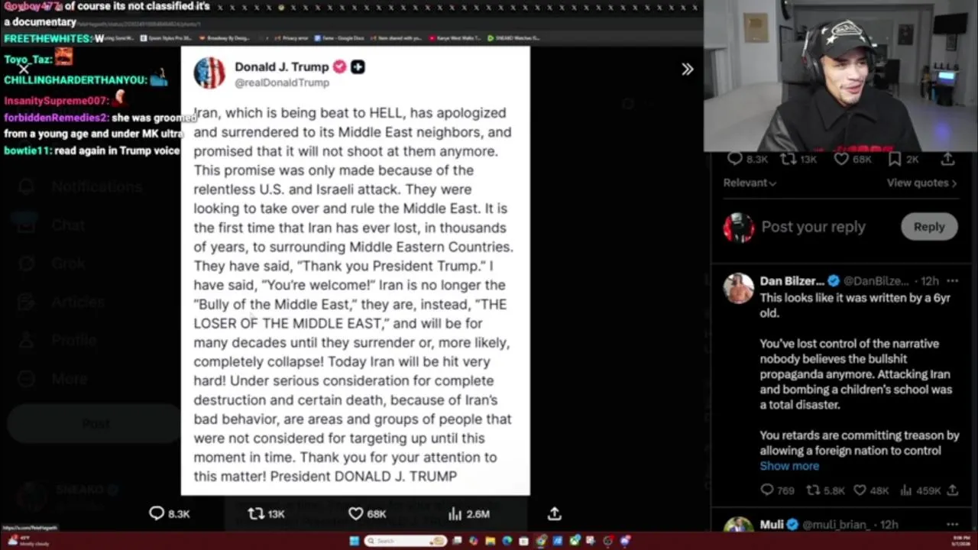Close the photo viewer with the X icon
The width and height of the screenshot is (978, 550).
click(24, 69)
